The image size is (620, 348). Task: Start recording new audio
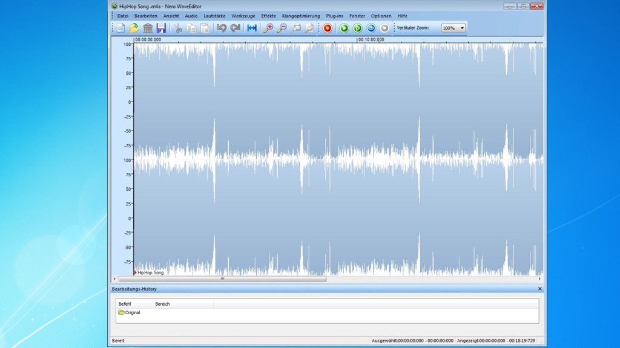click(327, 28)
